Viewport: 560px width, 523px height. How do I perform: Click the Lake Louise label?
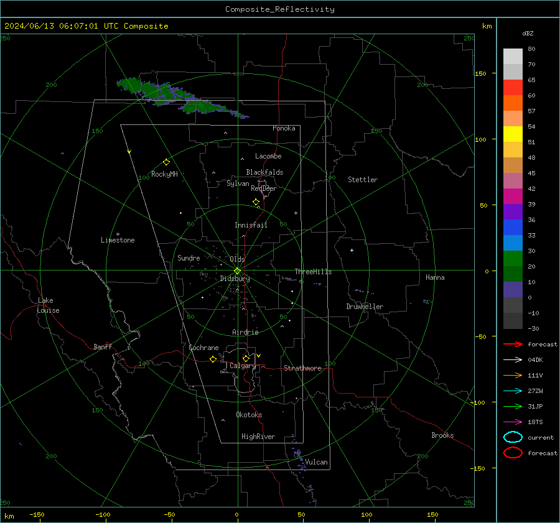click(x=48, y=305)
